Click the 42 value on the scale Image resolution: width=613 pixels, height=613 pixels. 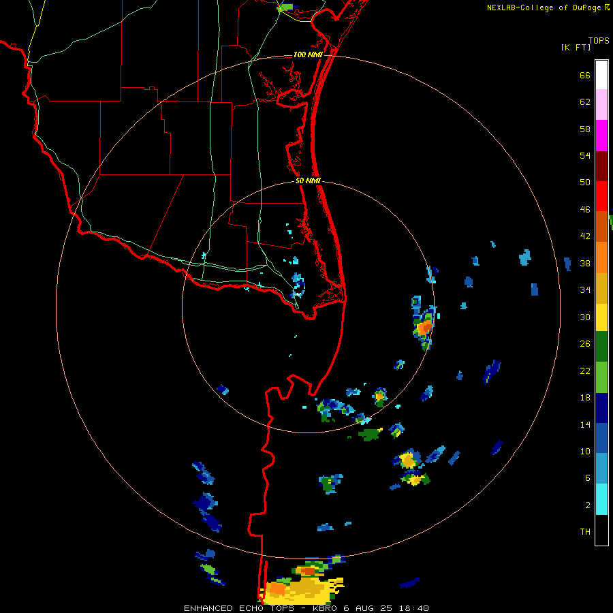tap(585, 236)
